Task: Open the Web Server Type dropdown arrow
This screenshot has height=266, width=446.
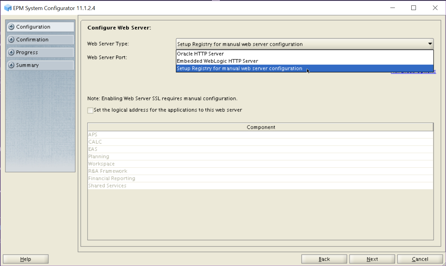Action: click(x=430, y=44)
